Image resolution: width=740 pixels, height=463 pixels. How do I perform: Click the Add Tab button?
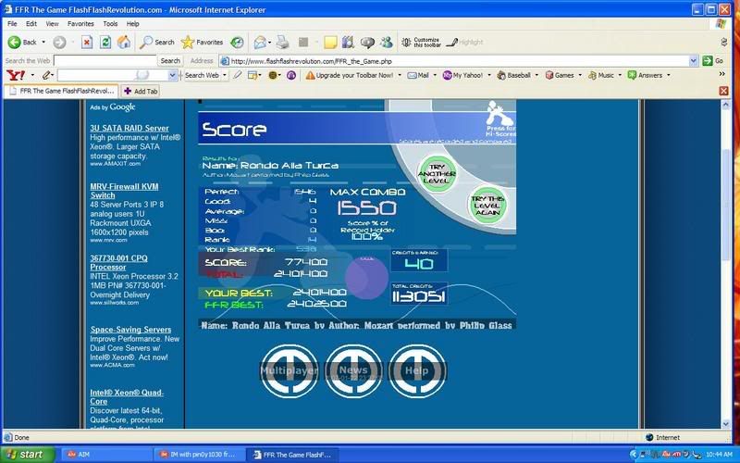pyautogui.click(x=141, y=91)
